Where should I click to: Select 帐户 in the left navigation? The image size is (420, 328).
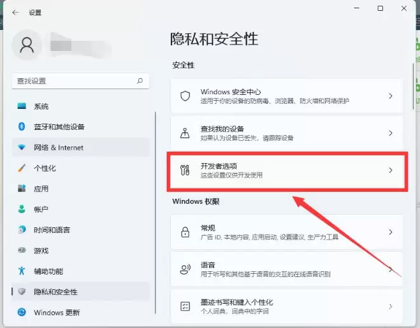(41, 209)
